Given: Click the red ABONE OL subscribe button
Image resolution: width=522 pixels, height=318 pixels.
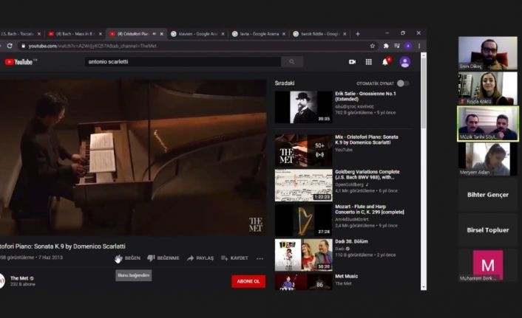Looking at the screenshot, I should pos(248,281).
